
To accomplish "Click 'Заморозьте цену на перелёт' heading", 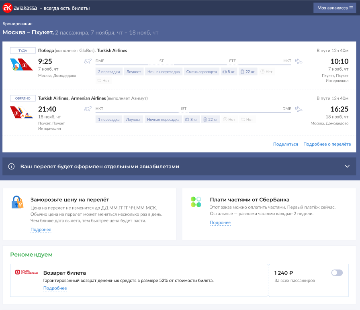I will point(70,200).
